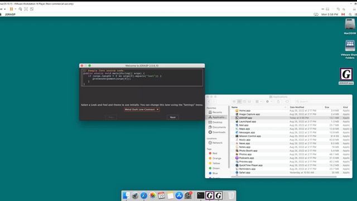Viewport: 357px width, 201px height.
Task: Open Finder from the Dock
Action: coord(126,195)
